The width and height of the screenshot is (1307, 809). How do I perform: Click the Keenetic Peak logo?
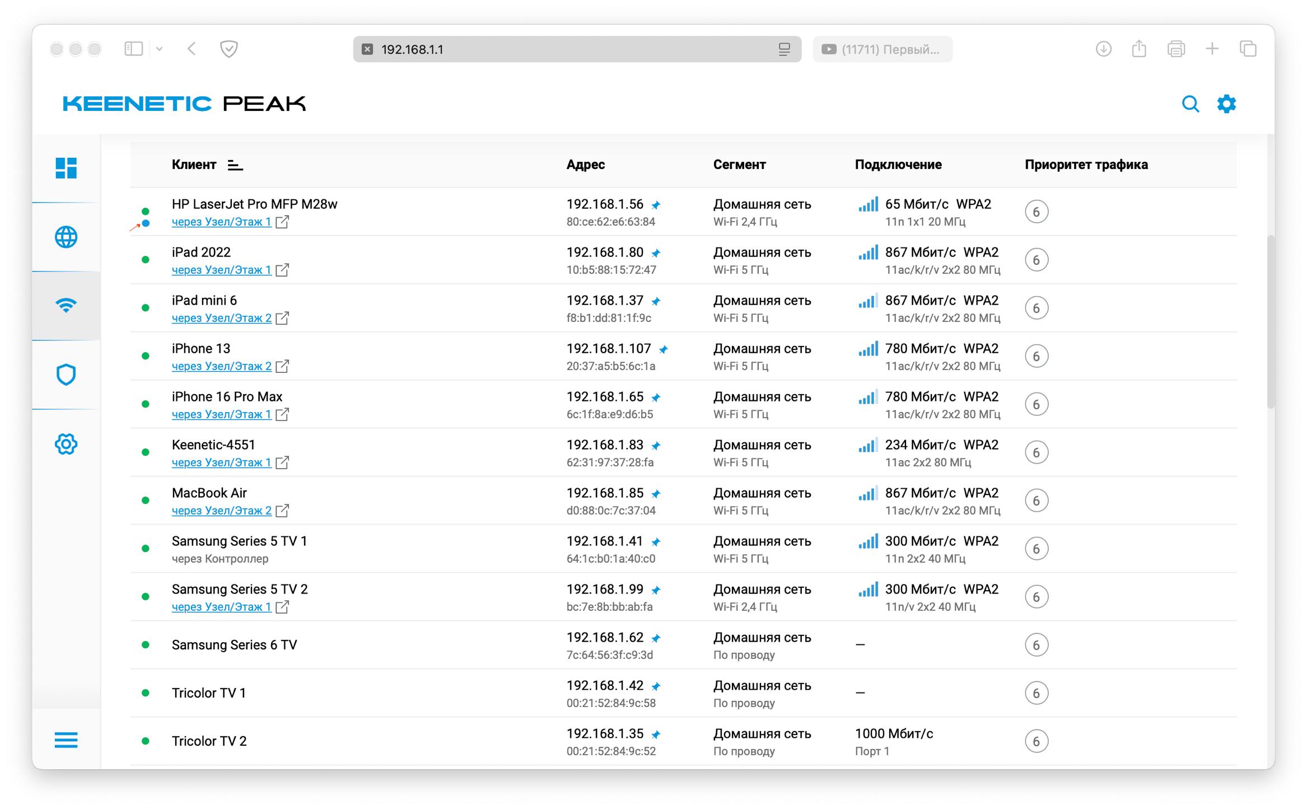point(184,104)
